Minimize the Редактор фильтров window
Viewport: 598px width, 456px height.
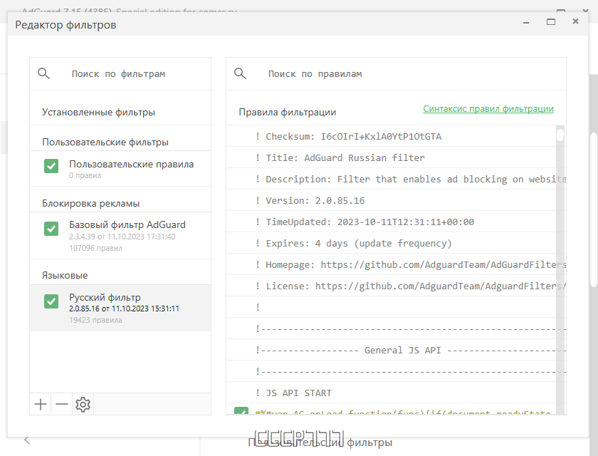pyautogui.click(x=526, y=23)
